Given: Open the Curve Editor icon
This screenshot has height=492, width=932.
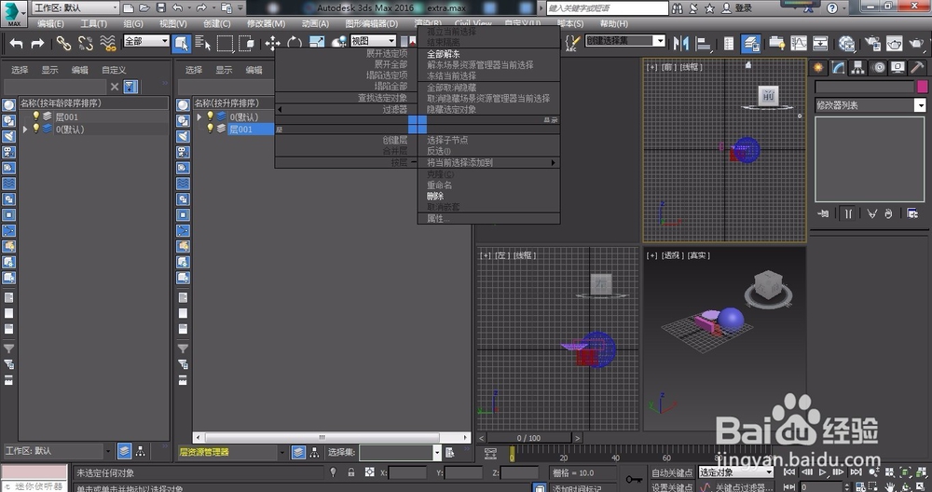Looking at the screenshot, I should point(799,44).
